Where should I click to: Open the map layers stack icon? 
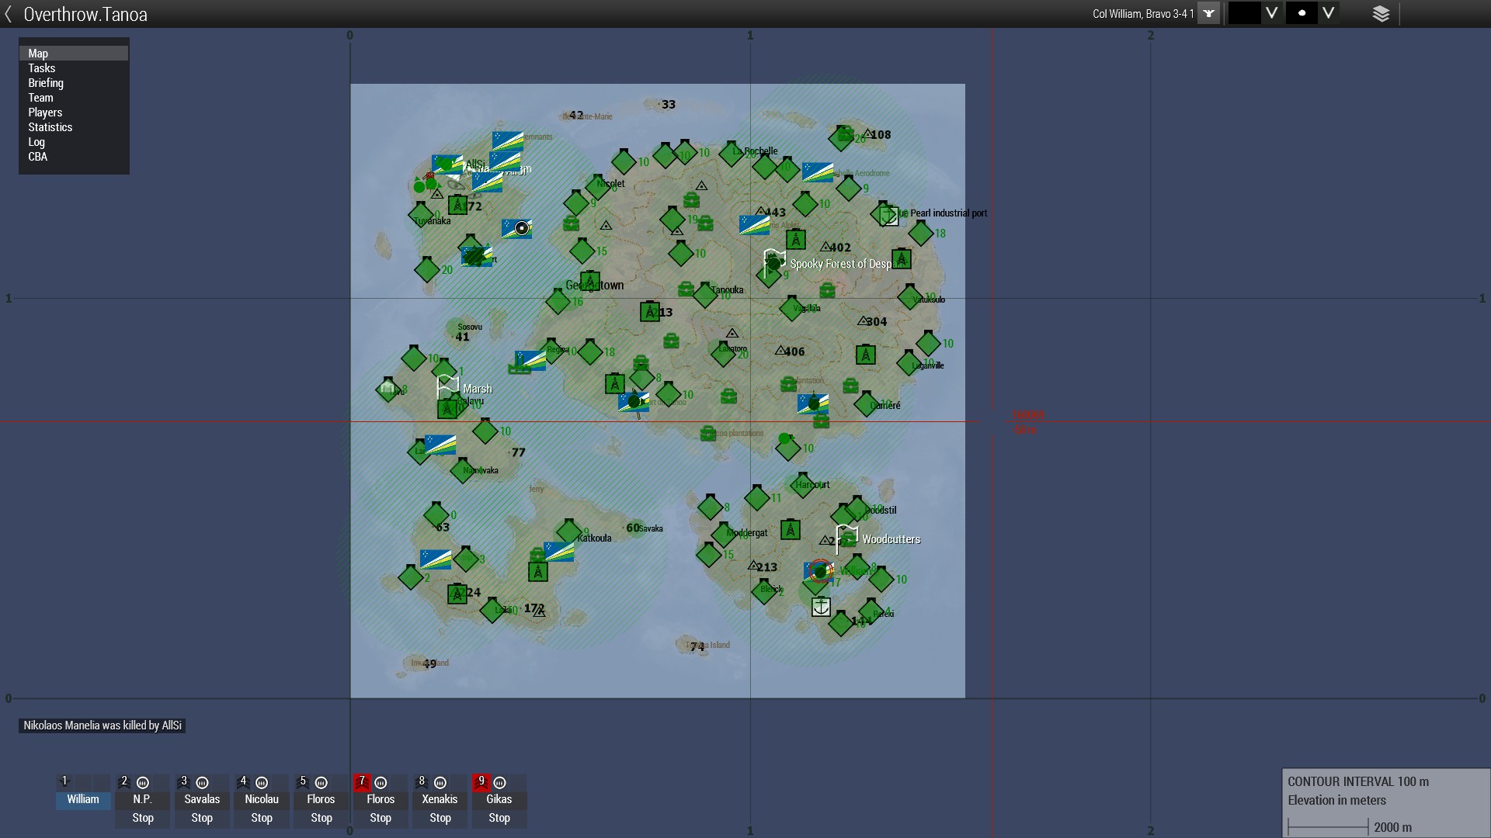pos(1381,14)
